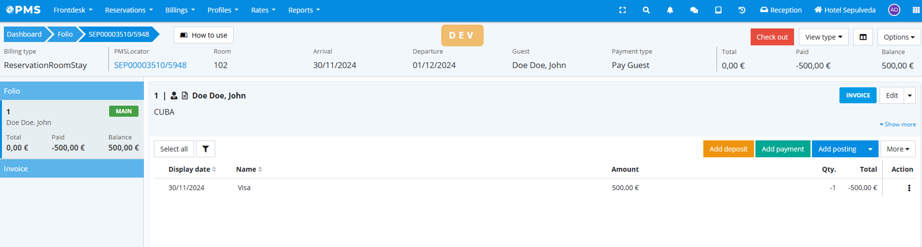Expand Add posting dropdown arrow
This screenshot has height=247, width=922.
[x=870, y=149]
